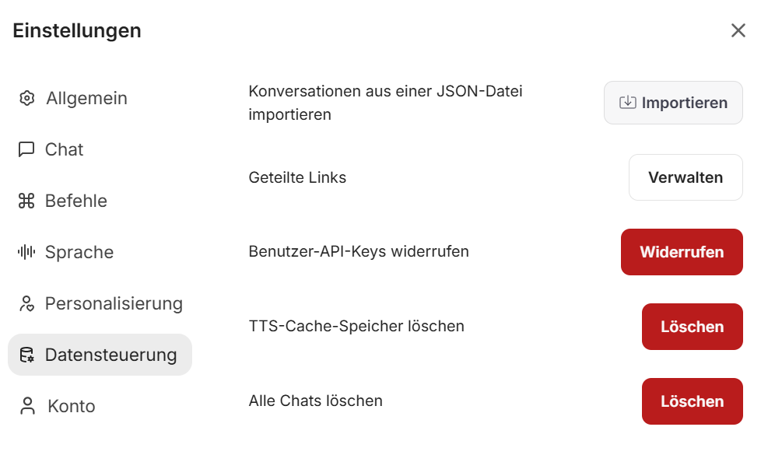768x469 pixels.
Task: Click Löschen next to Alle Chats löschen
Action: click(692, 401)
